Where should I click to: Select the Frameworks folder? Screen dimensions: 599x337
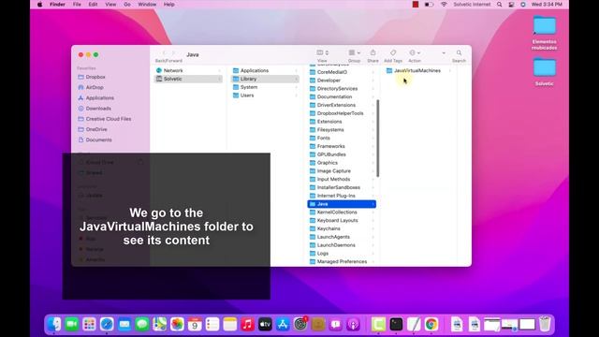pos(342,146)
